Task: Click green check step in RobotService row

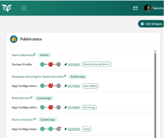Action: click(x=42, y=107)
